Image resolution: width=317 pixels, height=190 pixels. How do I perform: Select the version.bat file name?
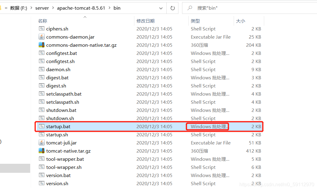[x=59, y=176]
